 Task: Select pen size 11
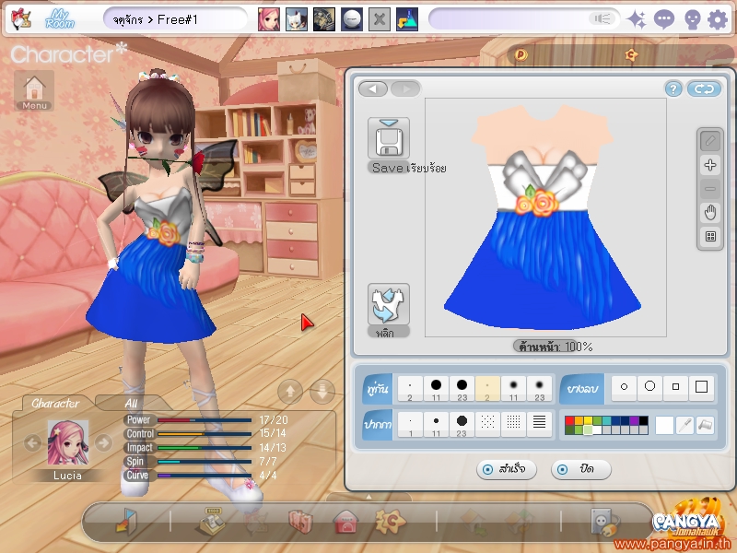(x=436, y=425)
